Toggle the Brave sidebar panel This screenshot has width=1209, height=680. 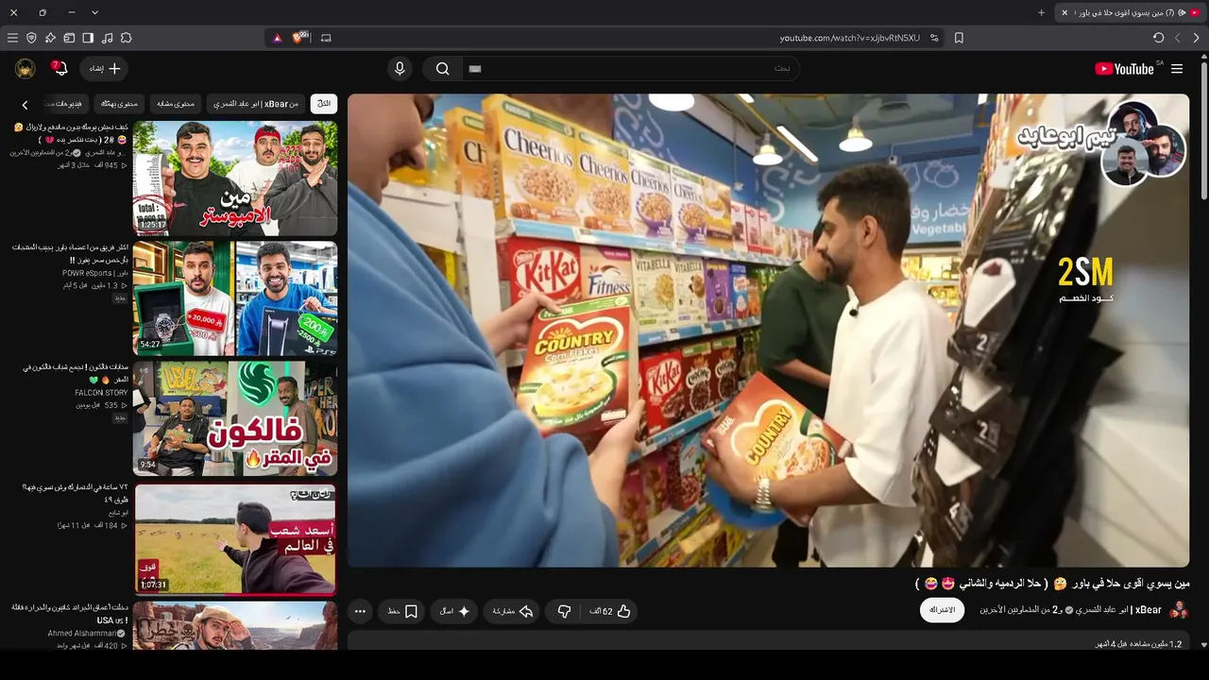coord(88,38)
